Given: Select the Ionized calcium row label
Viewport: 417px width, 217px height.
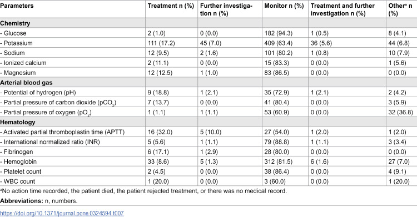Looking at the screenshot, I should [x=23, y=63].
